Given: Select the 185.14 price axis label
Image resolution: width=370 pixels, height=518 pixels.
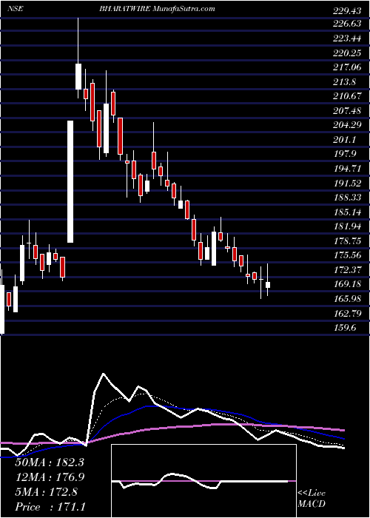Looking at the screenshot, I should pyautogui.click(x=347, y=212).
